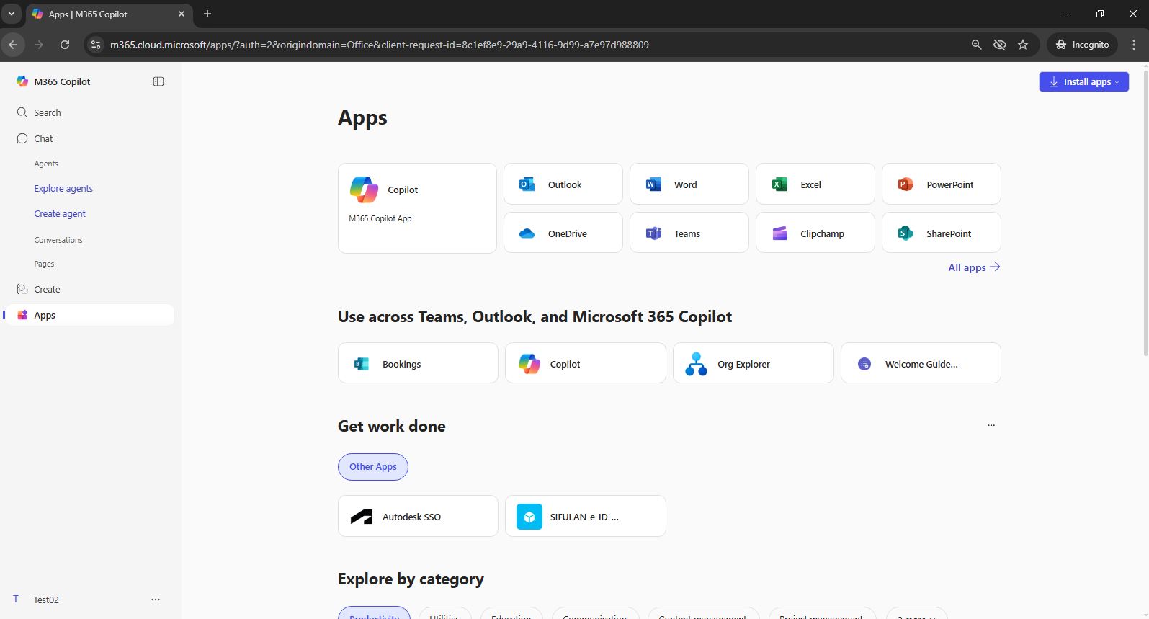Screen dimensions: 1149x619
Task: Open the Teams app tile
Action: click(x=689, y=233)
